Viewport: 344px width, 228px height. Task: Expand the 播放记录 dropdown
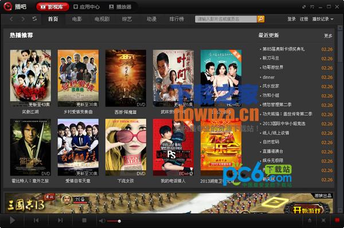[x=323, y=19]
